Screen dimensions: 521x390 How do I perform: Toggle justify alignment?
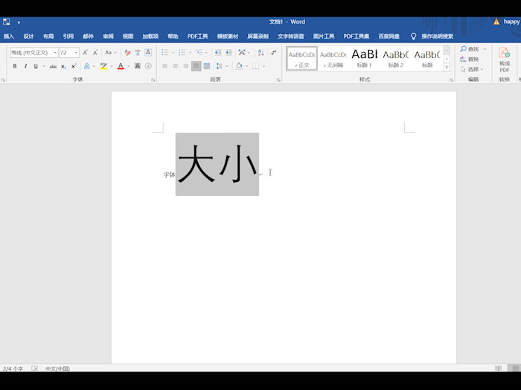pos(196,66)
